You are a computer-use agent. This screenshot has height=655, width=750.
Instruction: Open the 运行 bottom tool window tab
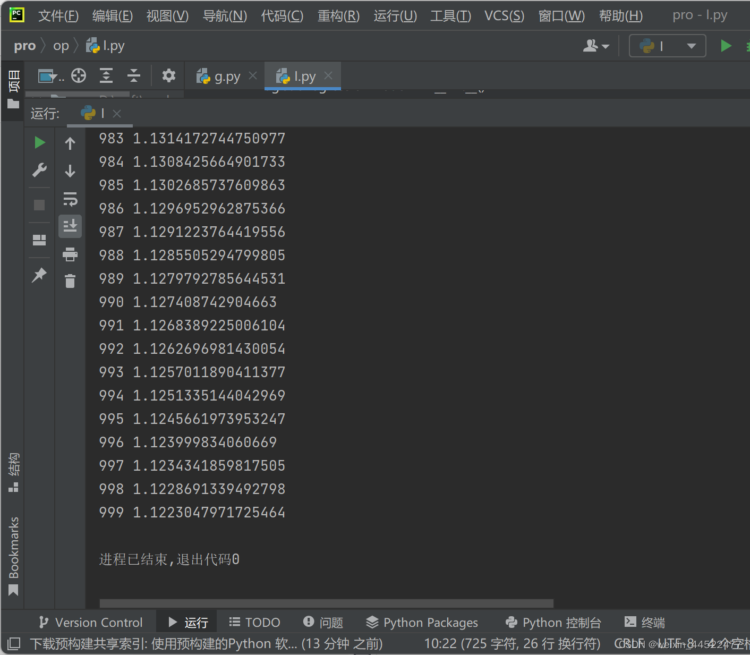[188, 622]
